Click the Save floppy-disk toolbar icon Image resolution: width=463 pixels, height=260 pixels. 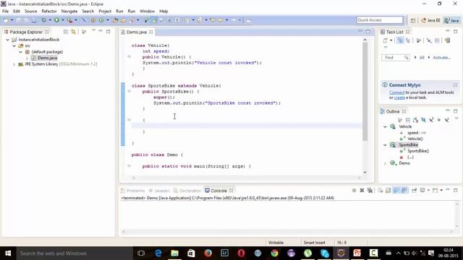pos(19,20)
